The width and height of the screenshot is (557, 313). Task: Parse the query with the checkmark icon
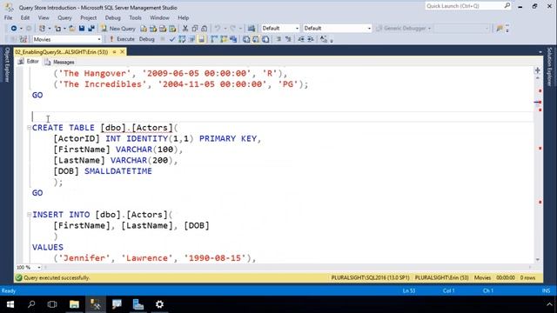click(172, 39)
